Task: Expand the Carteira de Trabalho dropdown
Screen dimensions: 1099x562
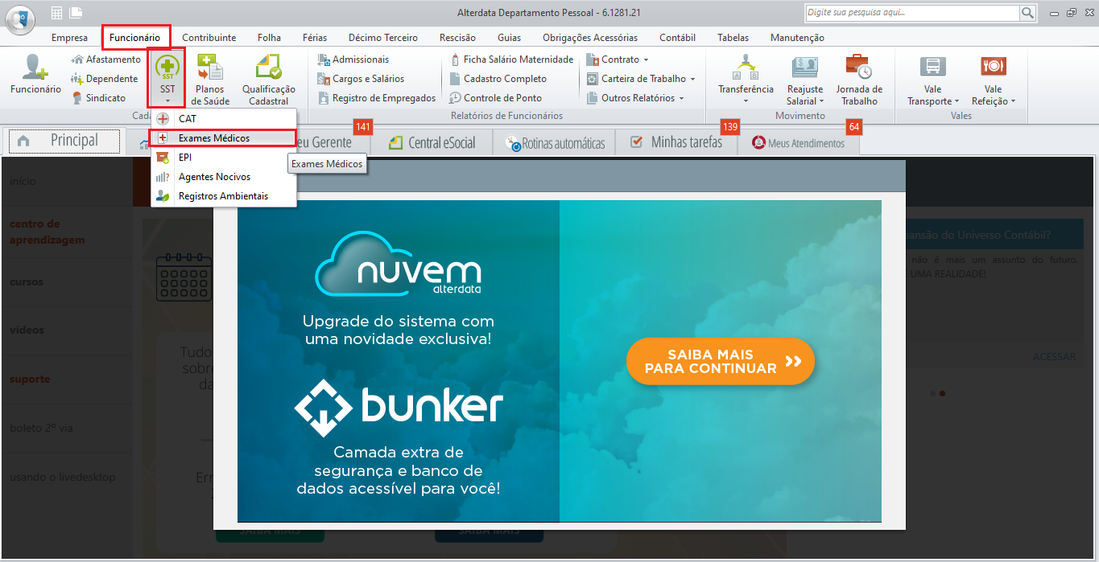Action: click(x=692, y=79)
